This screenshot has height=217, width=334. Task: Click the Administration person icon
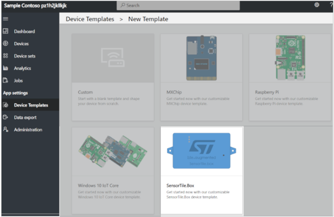click(x=5, y=129)
